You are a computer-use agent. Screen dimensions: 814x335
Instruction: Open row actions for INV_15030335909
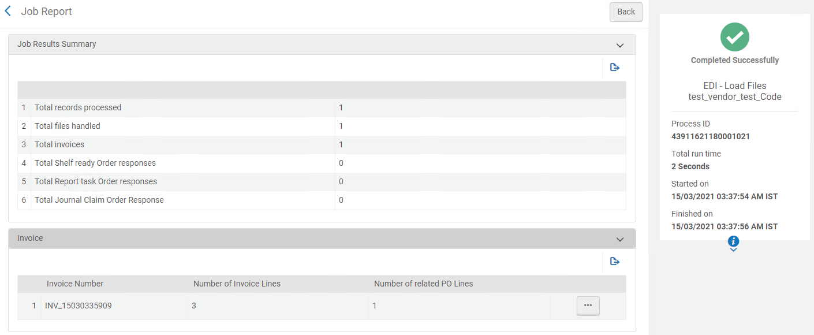tap(588, 306)
